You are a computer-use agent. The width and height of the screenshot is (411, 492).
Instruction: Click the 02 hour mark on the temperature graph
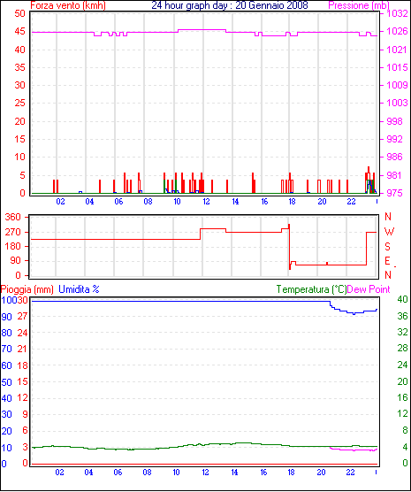tap(59, 473)
